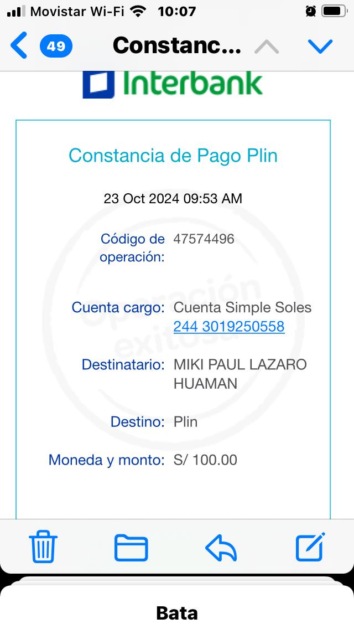Tap the email subject title in header
This screenshot has width=354, height=629.
(176, 45)
